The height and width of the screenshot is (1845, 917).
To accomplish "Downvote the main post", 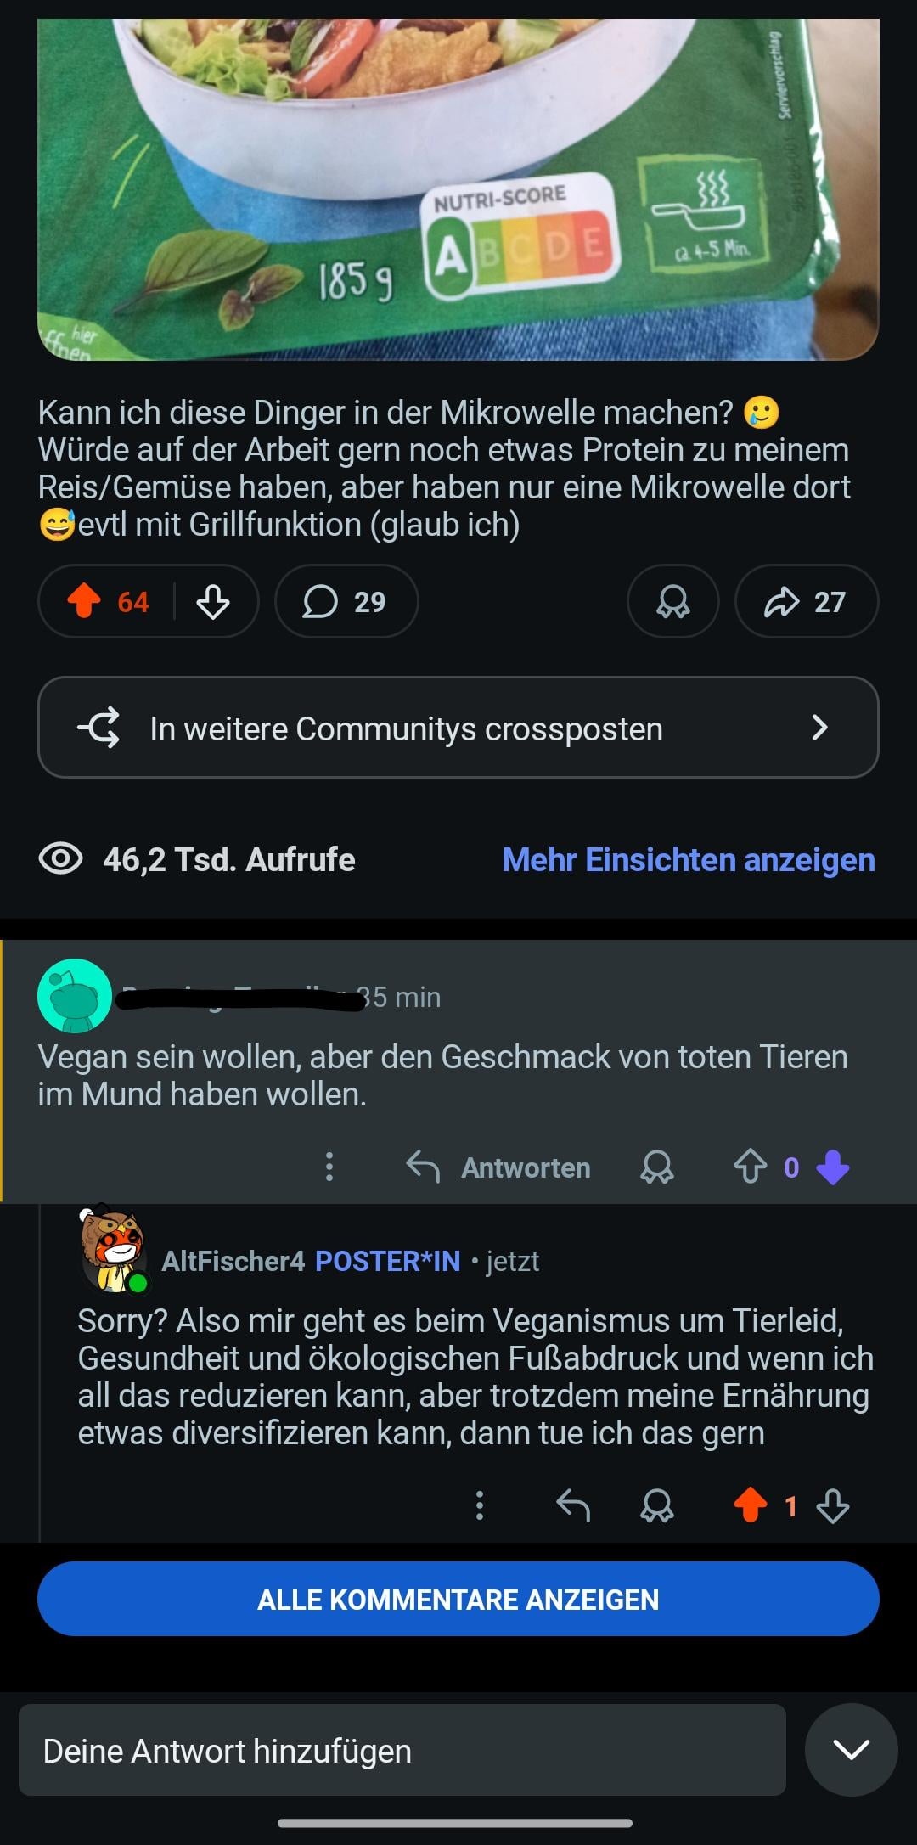I will 212,602.
